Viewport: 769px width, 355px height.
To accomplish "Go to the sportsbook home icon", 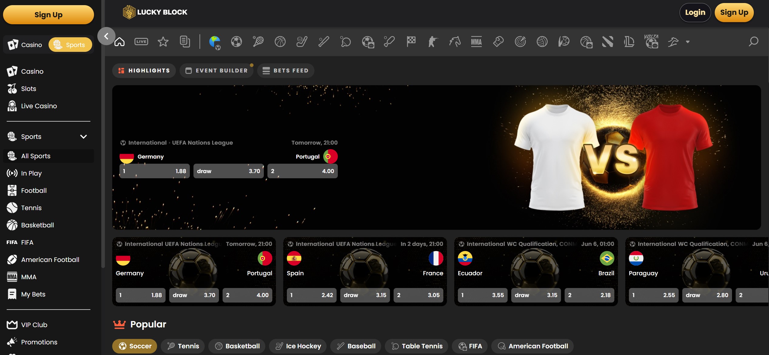I will pos(119,42).
